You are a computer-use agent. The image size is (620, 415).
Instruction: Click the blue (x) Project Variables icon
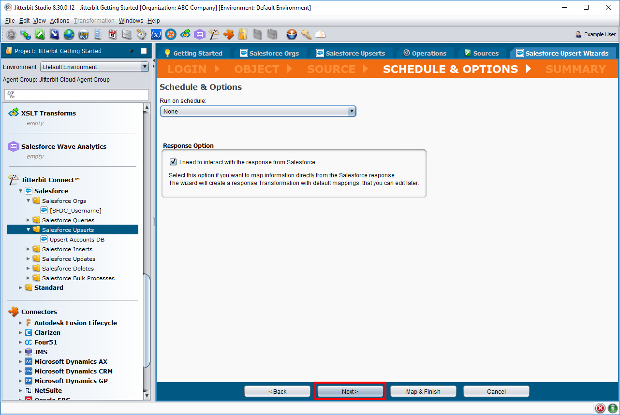coord(156,34)
